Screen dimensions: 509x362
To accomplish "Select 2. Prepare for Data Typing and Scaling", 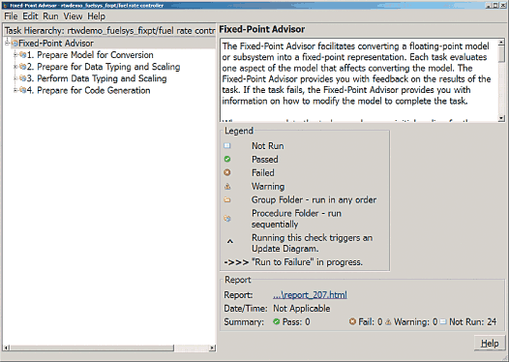I will tap(104, 67).
